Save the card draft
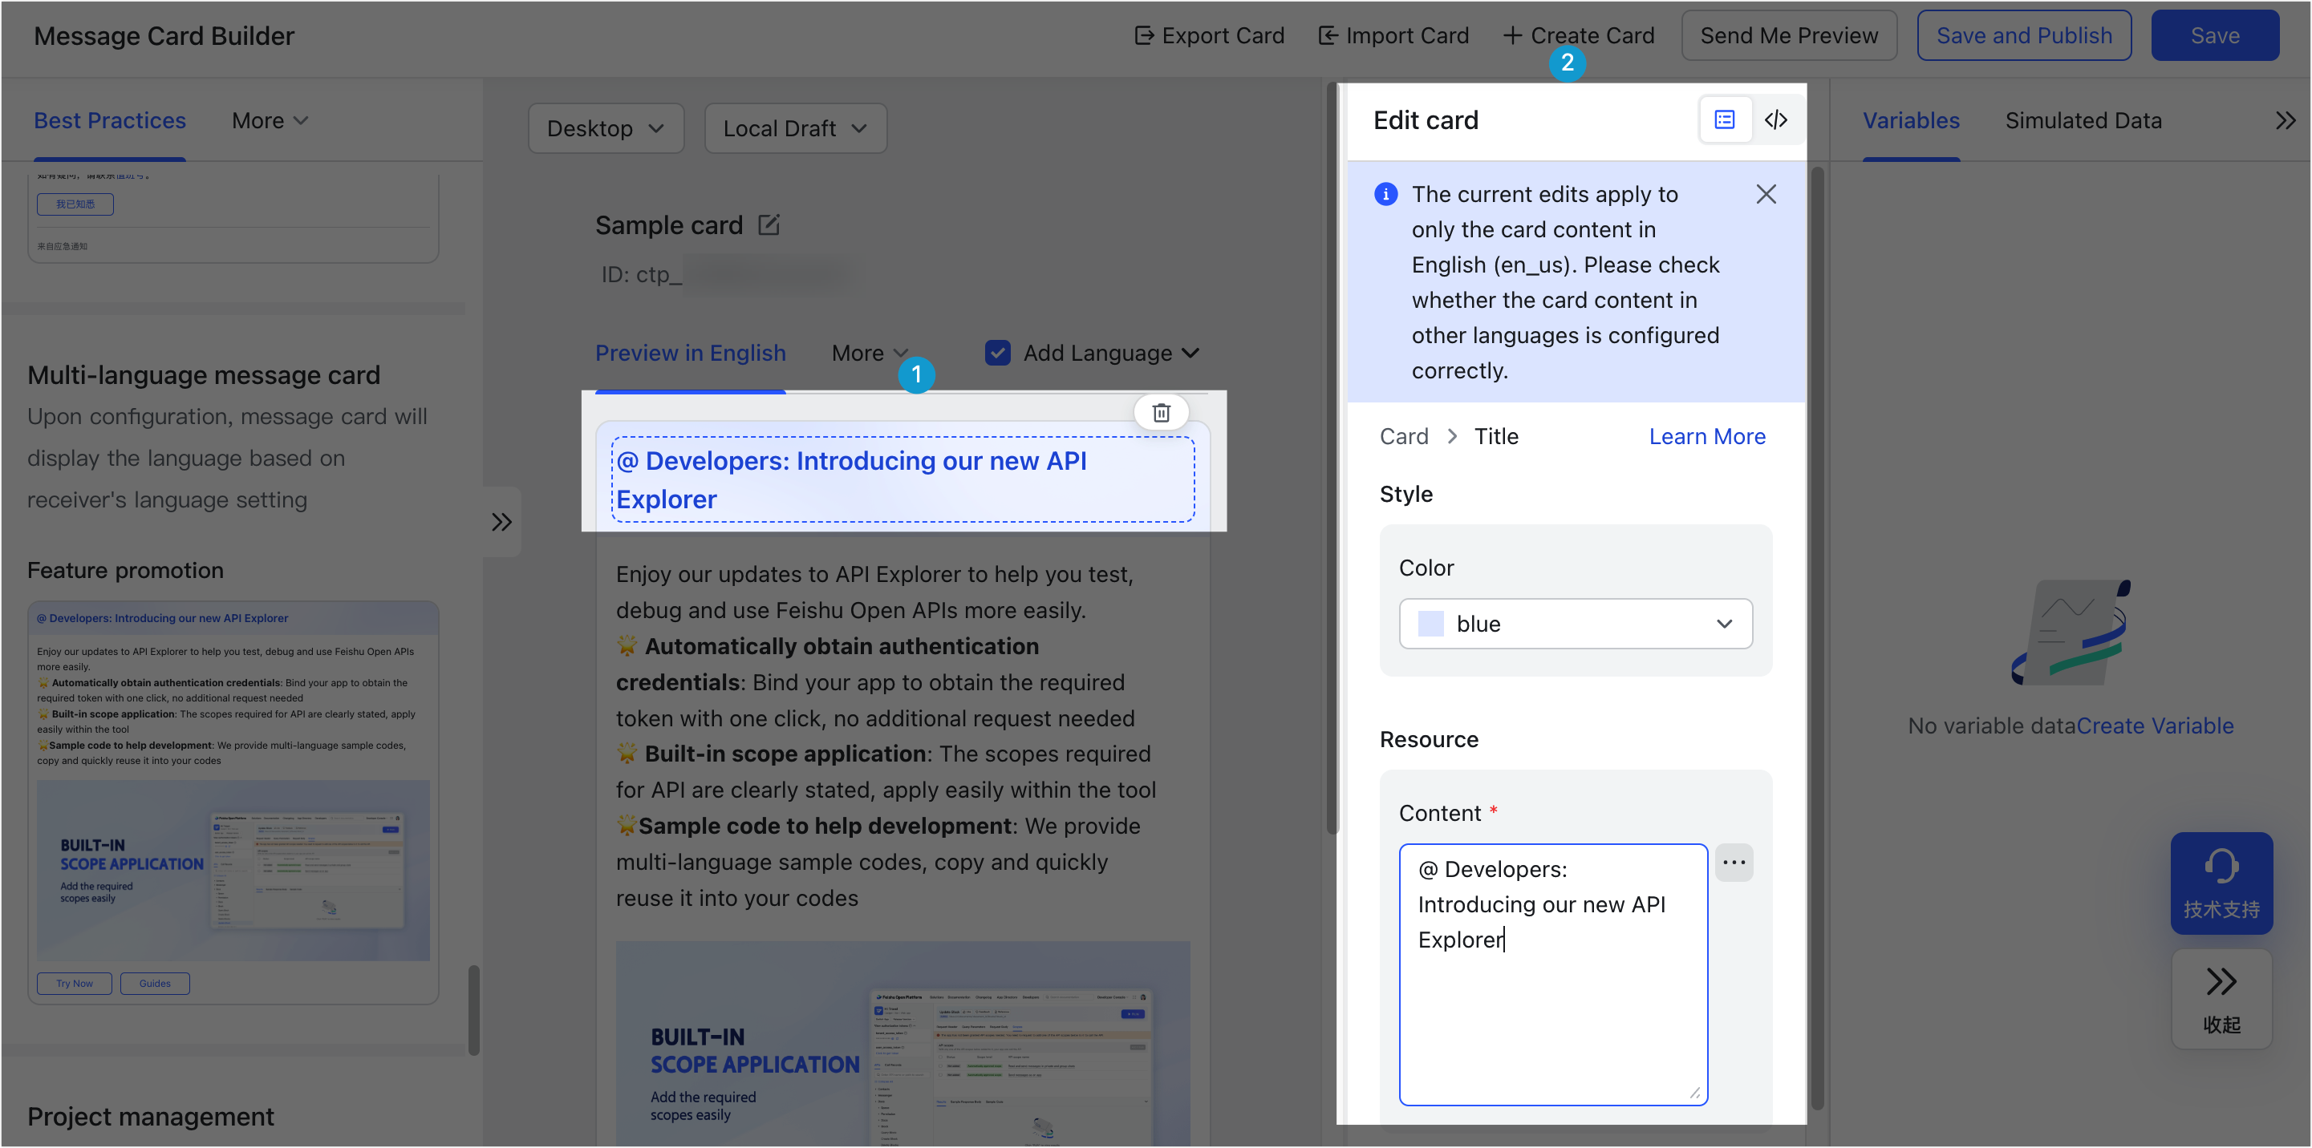Image resolution: width=2312 pixels, height=1148 pixels. coord(2214,36)
